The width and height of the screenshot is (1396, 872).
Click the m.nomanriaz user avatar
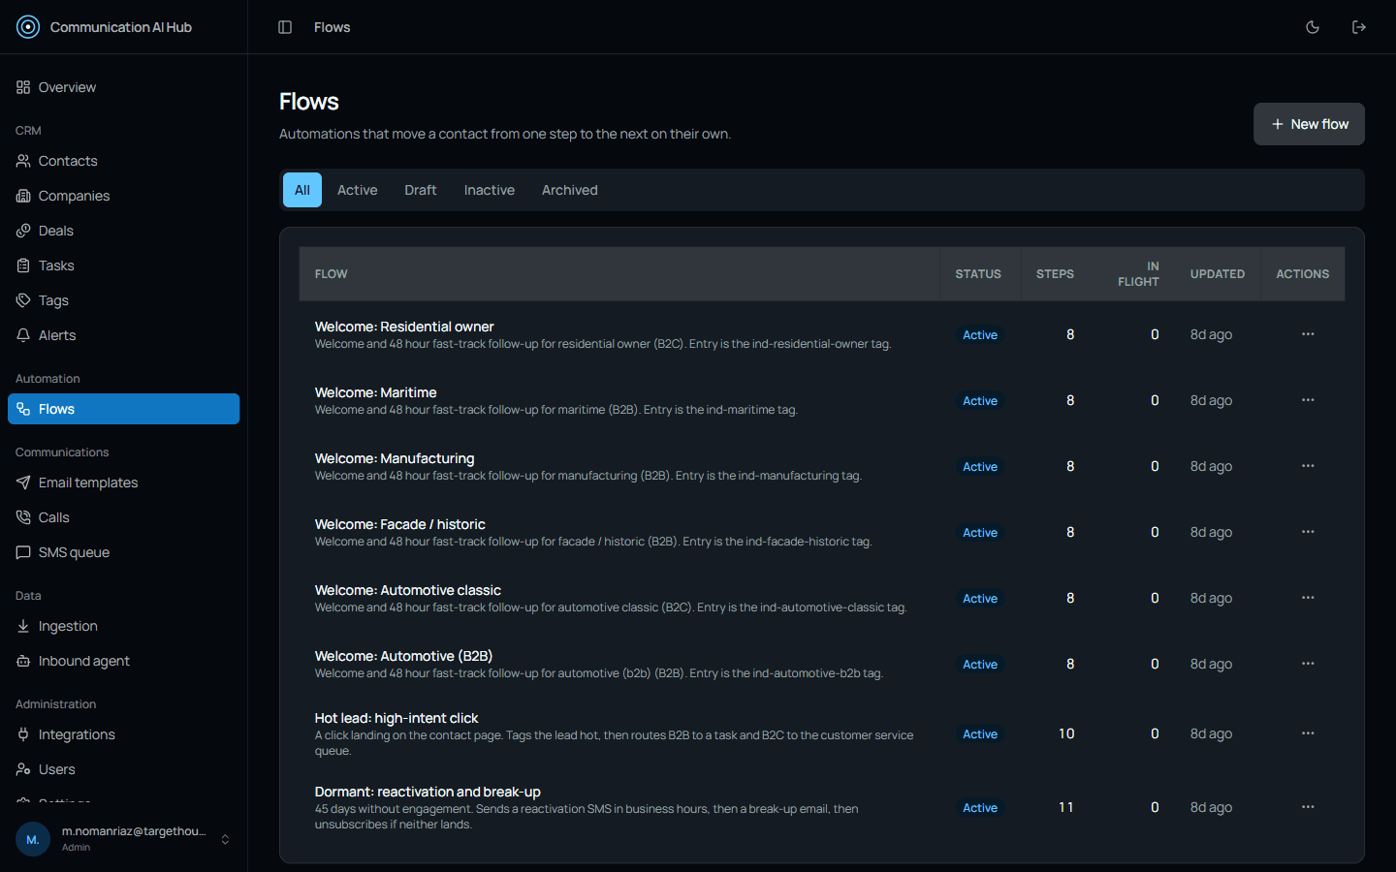33,839
